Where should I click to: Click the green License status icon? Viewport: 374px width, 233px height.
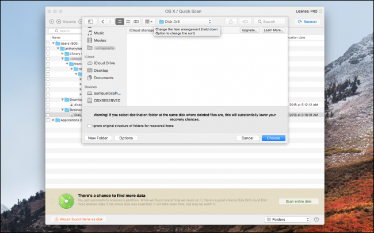pos(320,11)
